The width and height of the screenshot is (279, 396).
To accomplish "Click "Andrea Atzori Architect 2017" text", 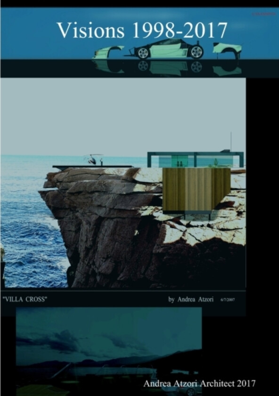I will [x=199, y=383].
